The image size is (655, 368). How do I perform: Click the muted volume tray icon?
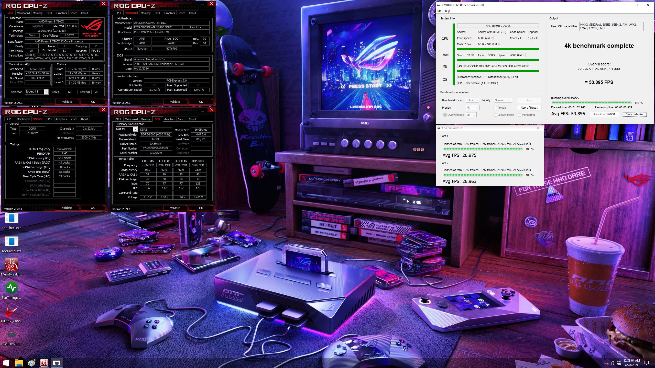pyautogui.click(x=606, y=363)
